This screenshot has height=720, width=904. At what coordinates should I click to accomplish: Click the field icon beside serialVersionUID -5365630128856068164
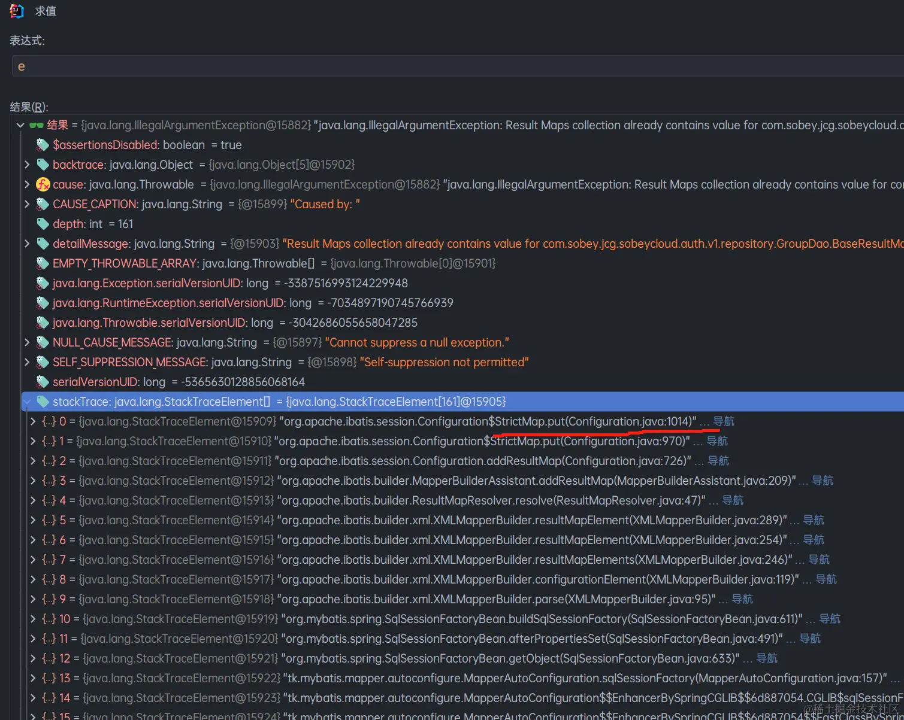pos(43,382)
